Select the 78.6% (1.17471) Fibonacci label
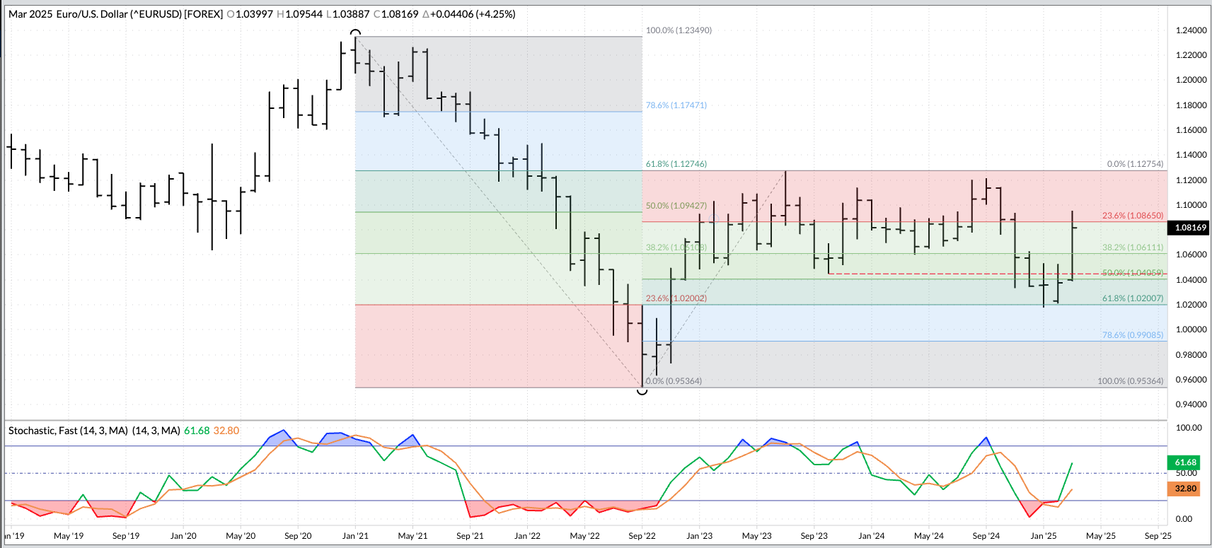Image resolution: width=1212 pixels, height=548 pixels. pos(676,105)
